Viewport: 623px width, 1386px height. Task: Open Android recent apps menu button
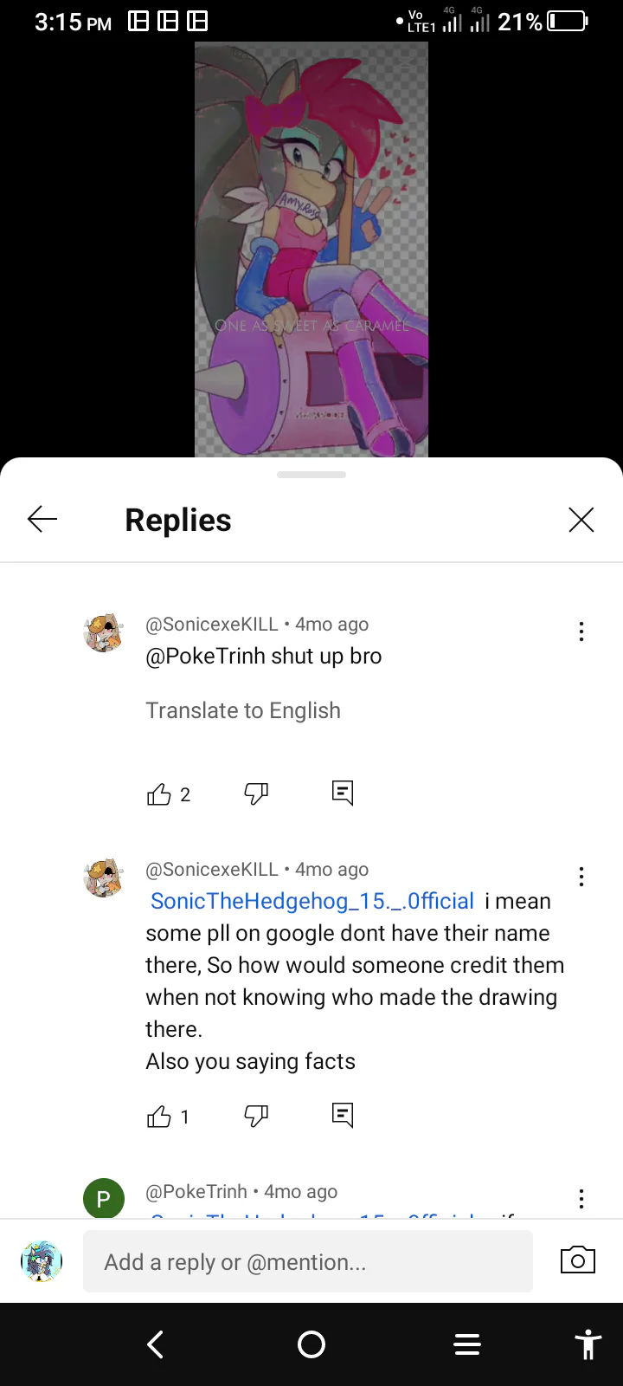(x=467, y=1344)
